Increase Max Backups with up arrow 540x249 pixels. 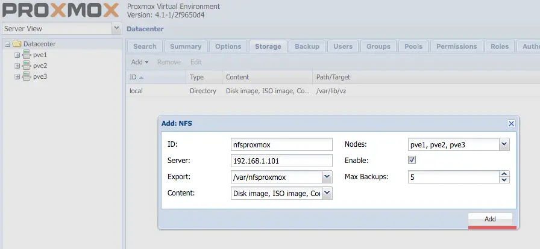click(504, 174)
